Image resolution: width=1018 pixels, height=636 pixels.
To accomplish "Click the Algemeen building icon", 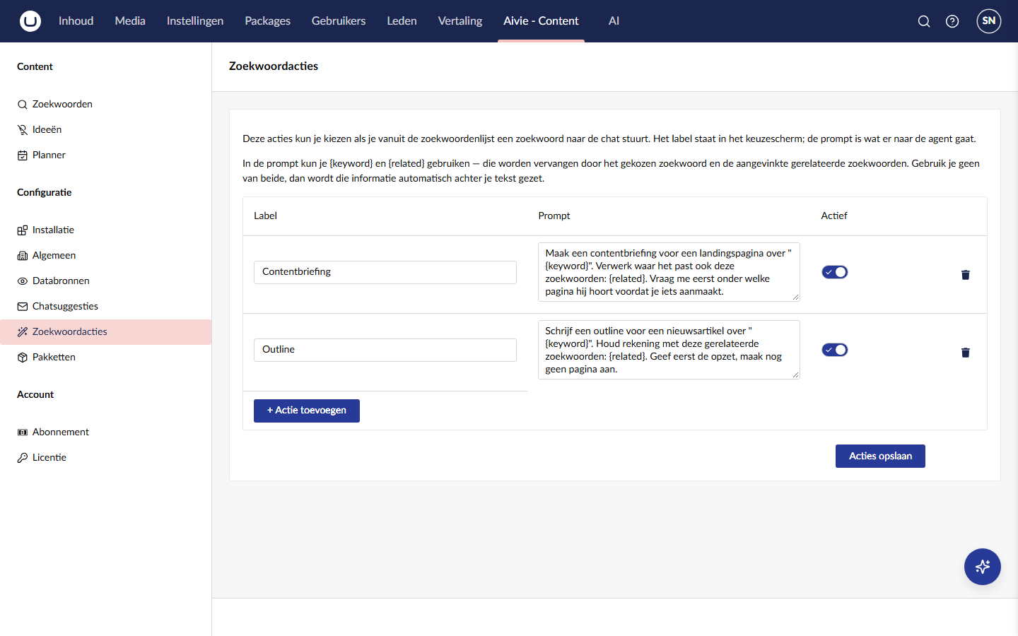I will (23, 256).
